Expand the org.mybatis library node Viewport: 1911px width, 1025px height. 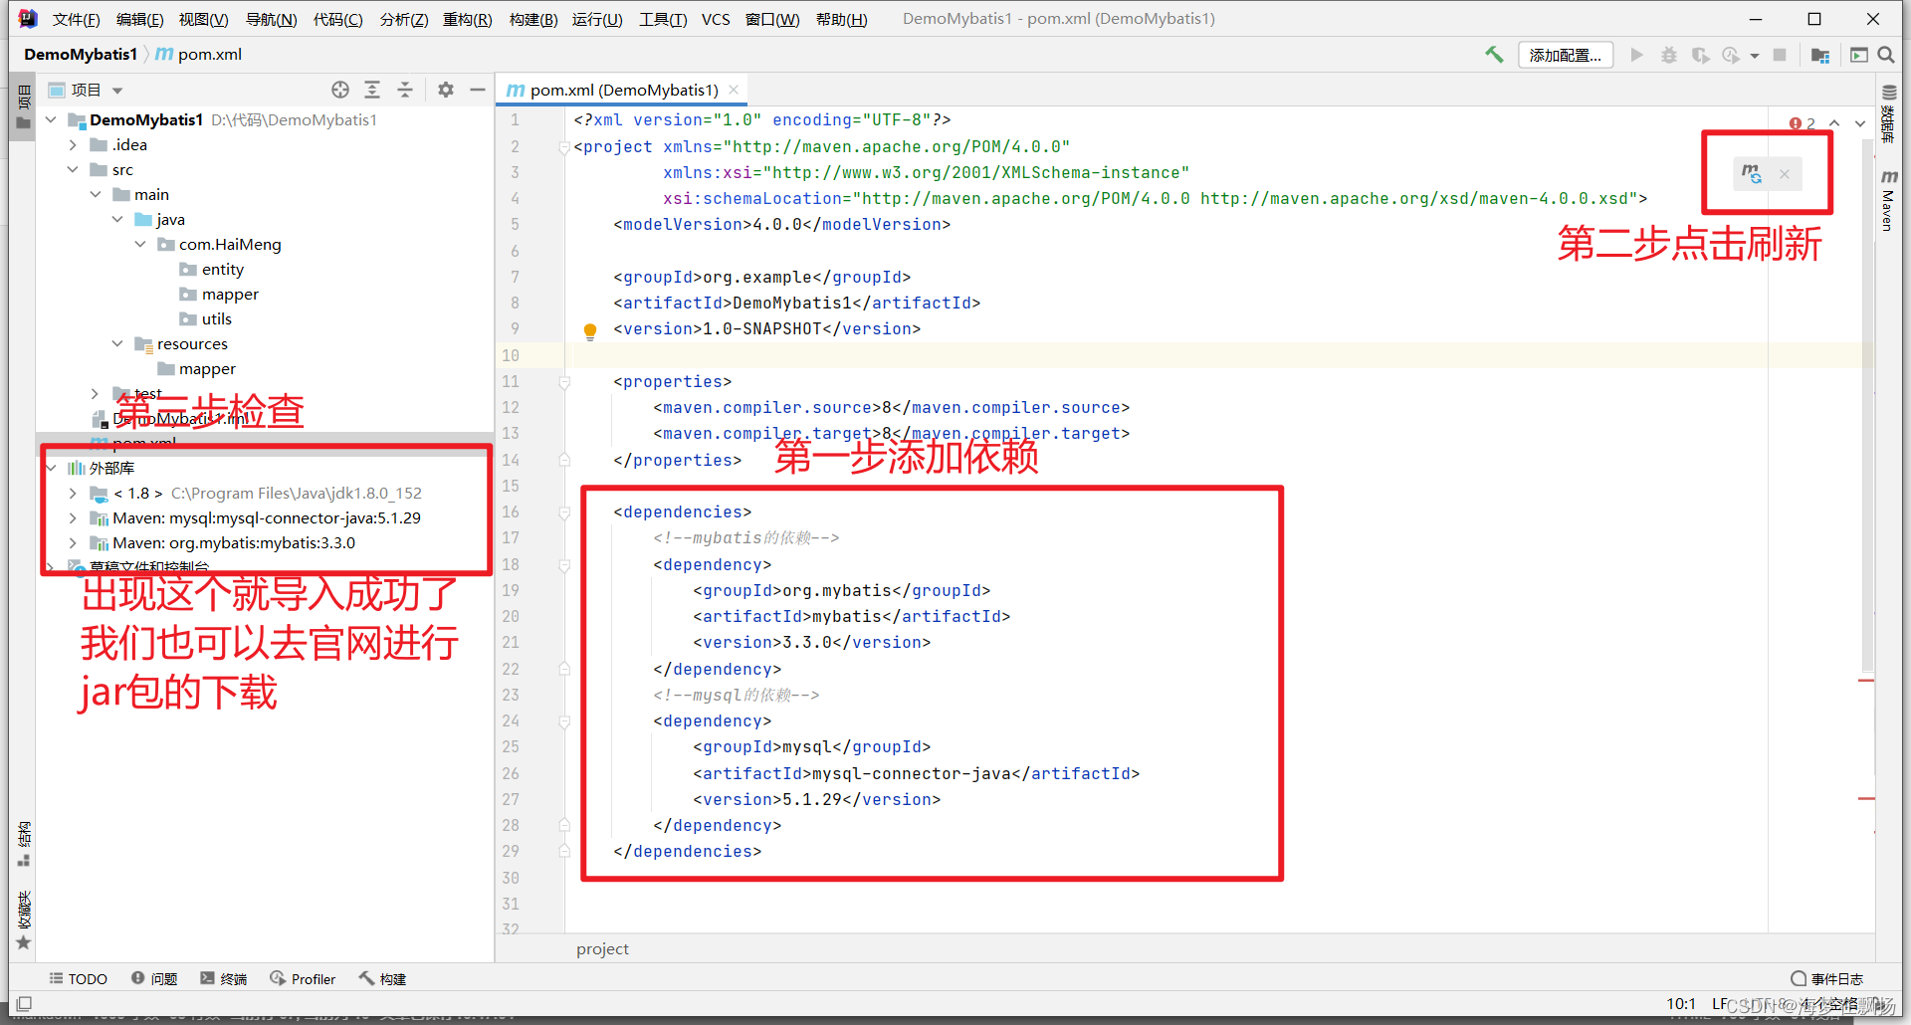click(x=73, y=542)
